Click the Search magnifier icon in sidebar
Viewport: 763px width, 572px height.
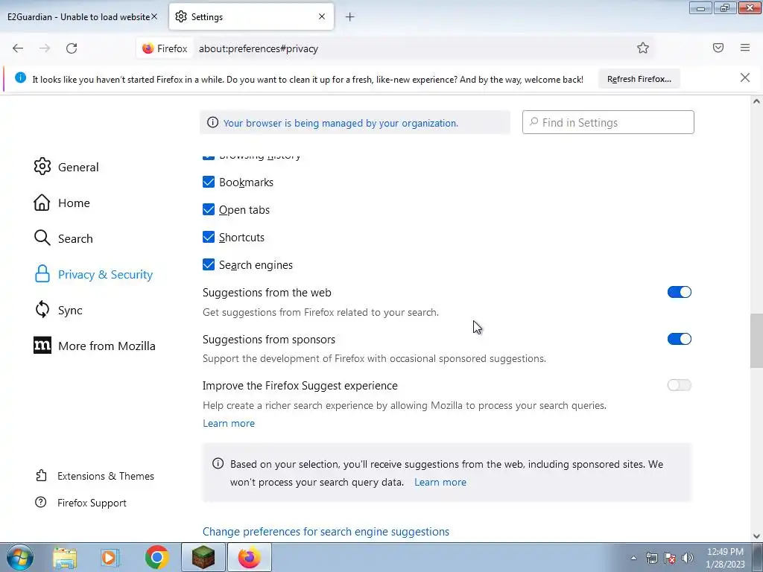click(42, 238)
